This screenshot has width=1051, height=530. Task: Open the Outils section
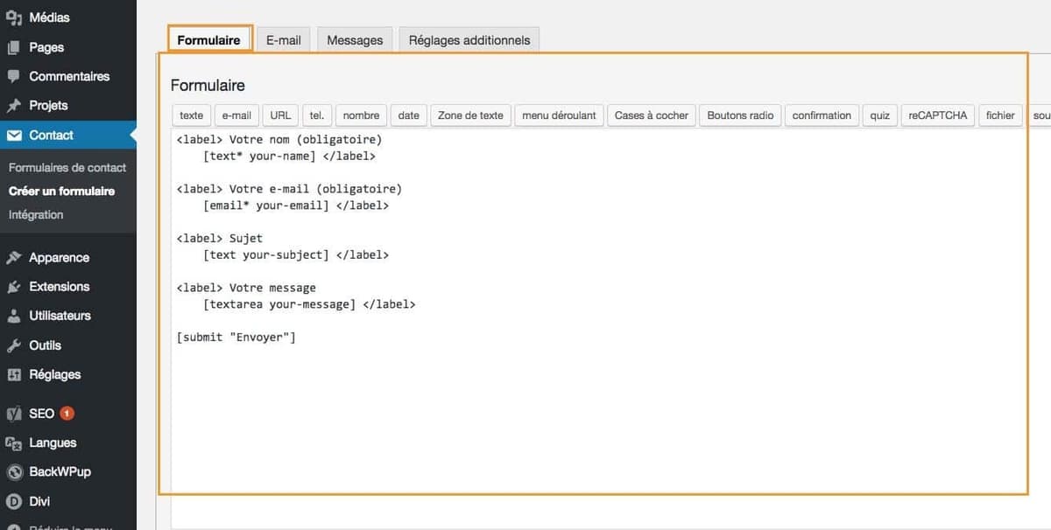(x=45, y=345)
